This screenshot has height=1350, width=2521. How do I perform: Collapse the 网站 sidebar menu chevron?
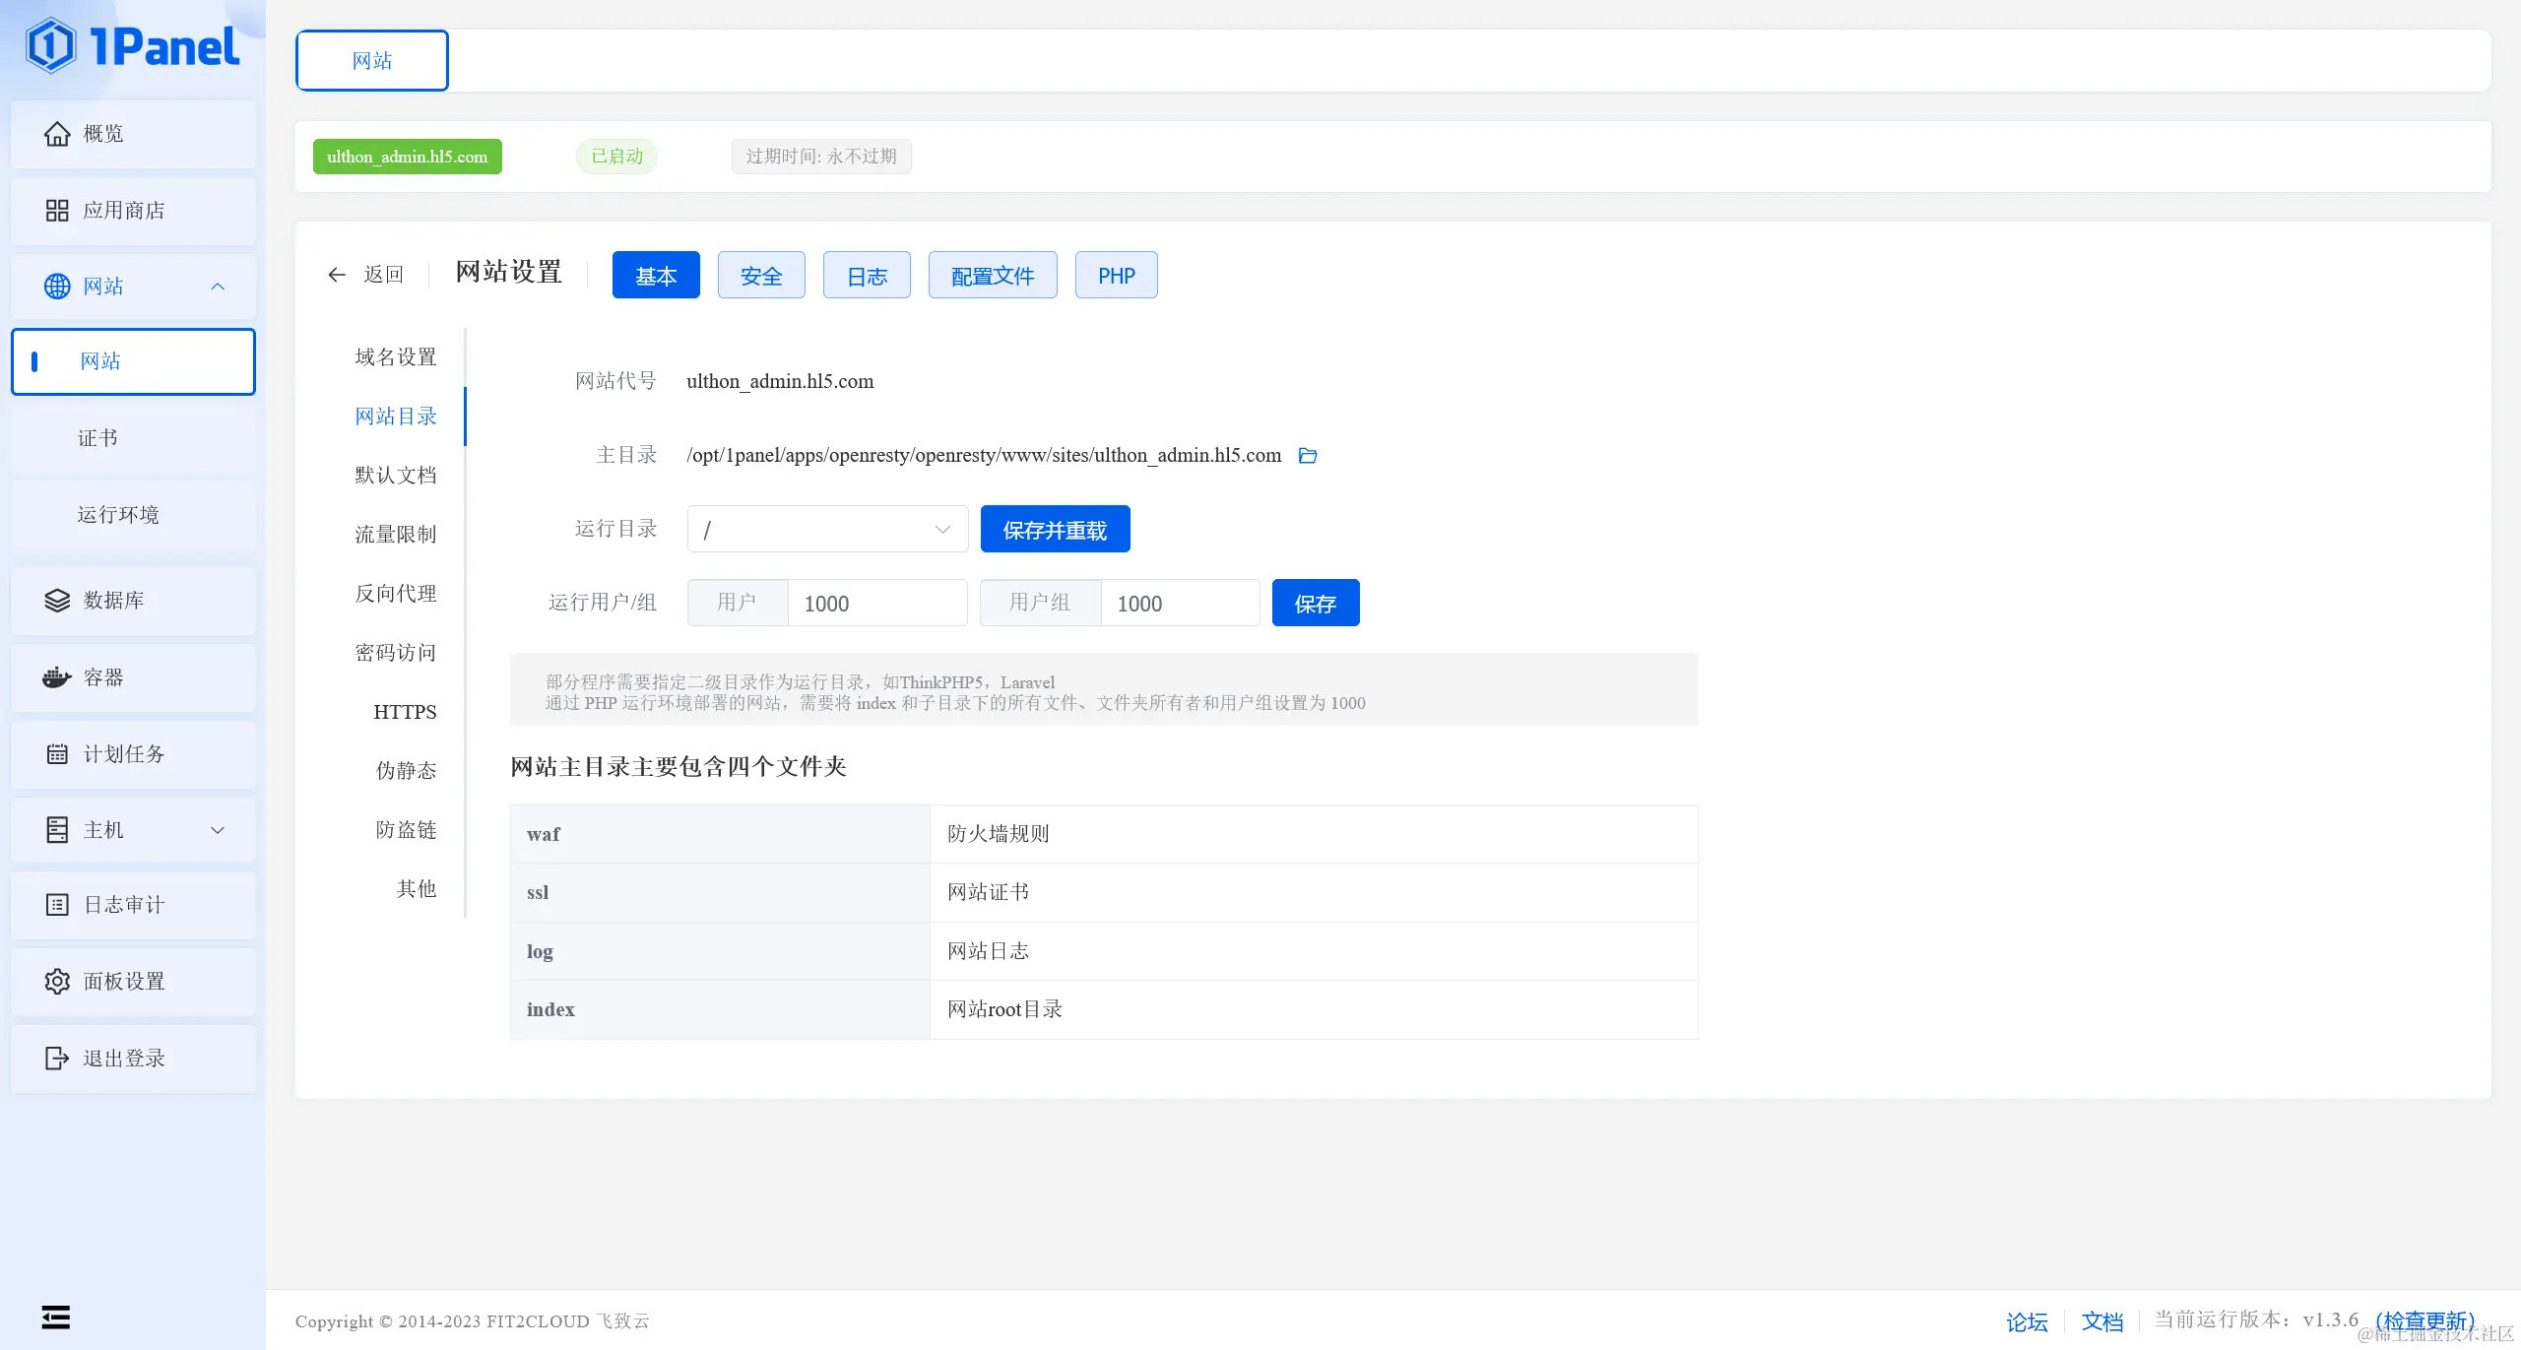(x=218, y=287)
